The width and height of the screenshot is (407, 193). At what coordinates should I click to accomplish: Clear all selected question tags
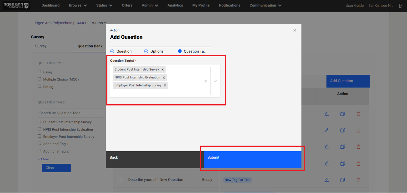tap(205, 81)
